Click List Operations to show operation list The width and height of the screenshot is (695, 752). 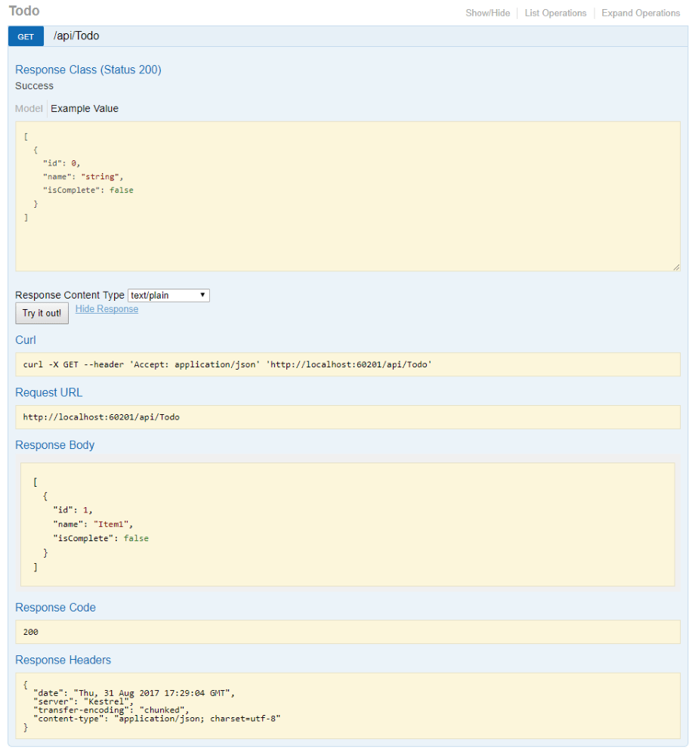555,13
